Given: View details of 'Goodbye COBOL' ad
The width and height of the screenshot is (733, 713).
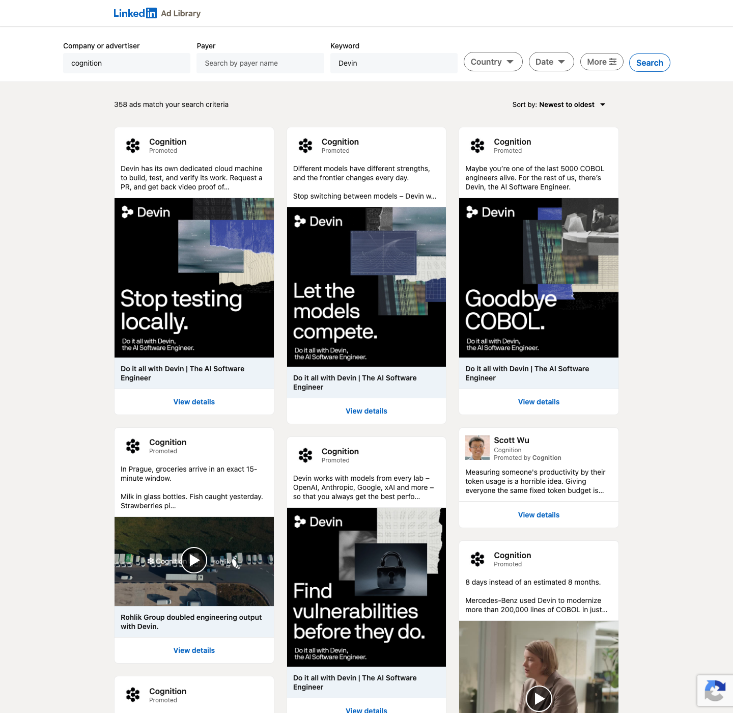Looking at the screenshot, I should [539, 402].
